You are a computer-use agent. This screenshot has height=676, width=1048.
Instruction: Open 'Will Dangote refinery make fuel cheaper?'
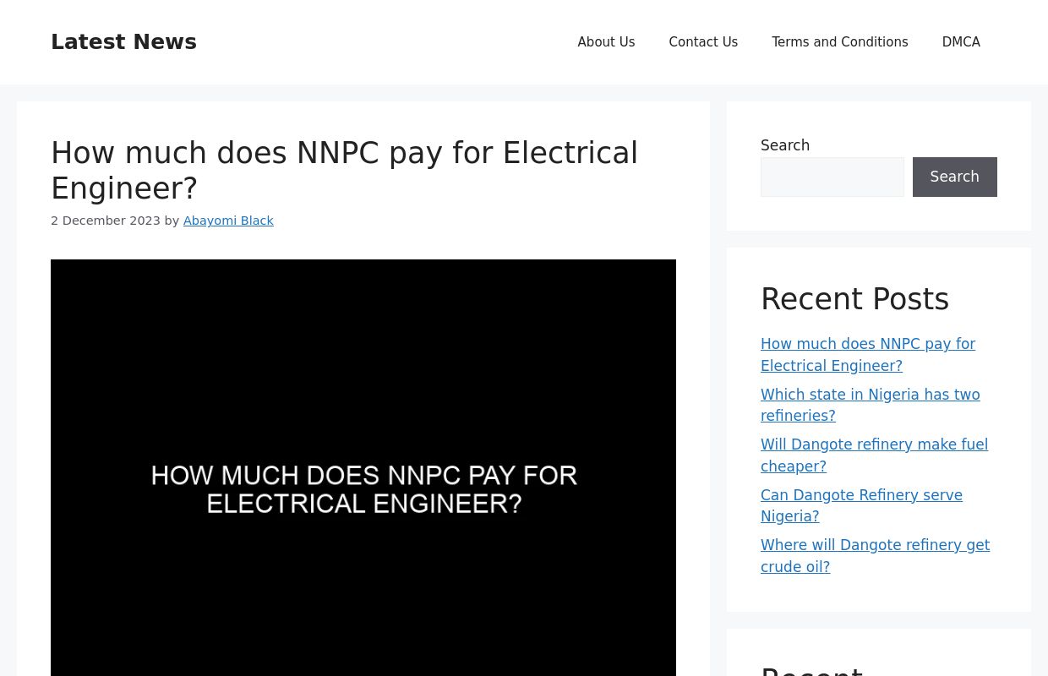[874, 455]
